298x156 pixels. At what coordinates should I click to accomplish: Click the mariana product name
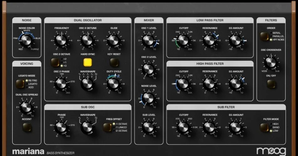point(28,152)
